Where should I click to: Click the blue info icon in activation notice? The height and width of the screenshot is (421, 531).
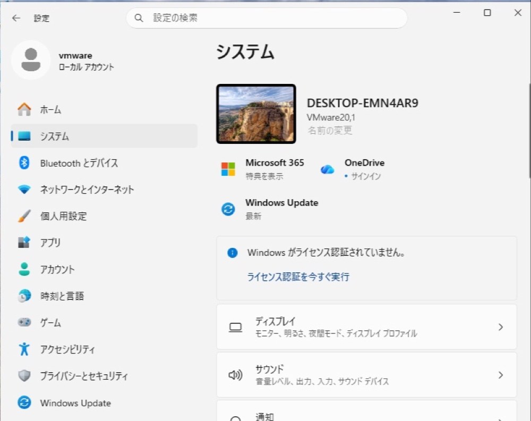point(233,253)
